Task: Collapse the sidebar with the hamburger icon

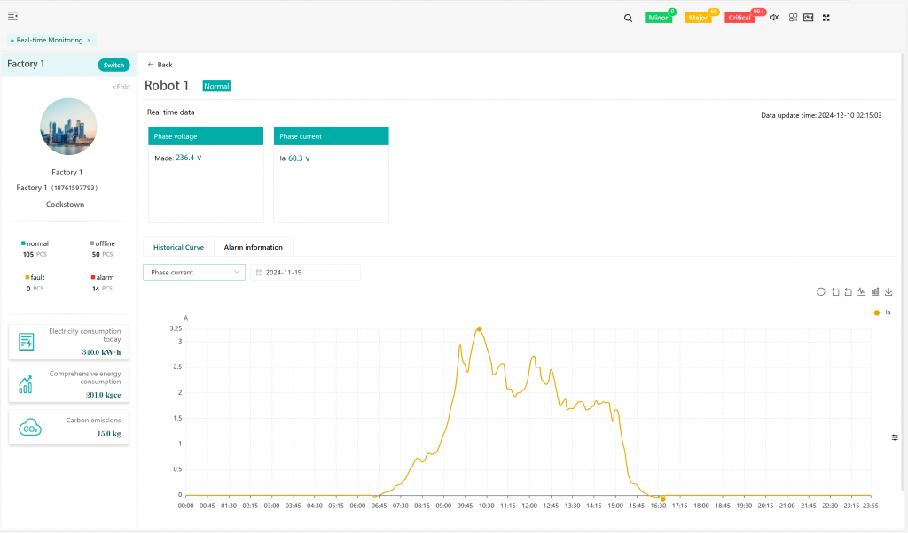Action: click(x=12, y=17)
